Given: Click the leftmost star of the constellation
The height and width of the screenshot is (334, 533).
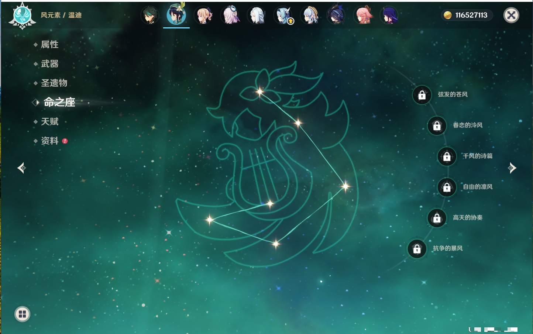Looking at the screenshot, I should tap(210, 220).
